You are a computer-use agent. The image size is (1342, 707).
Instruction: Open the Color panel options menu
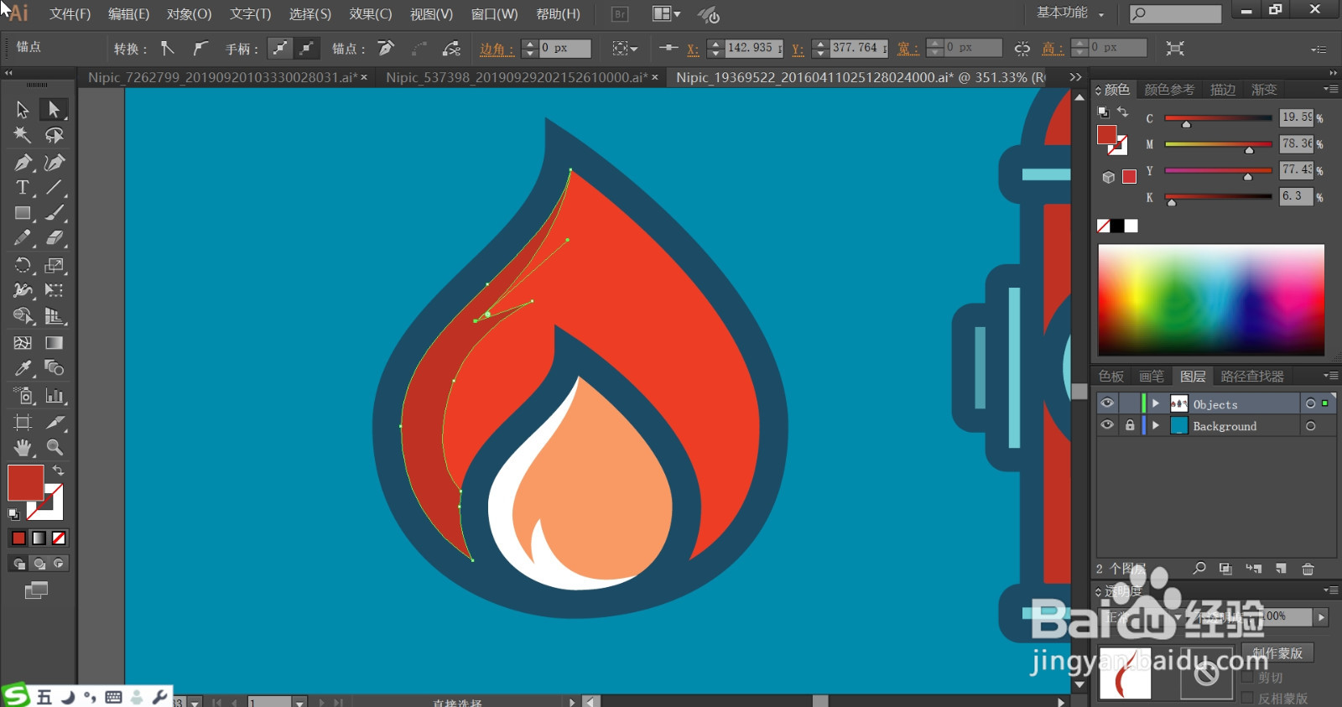click(1329, 89)
